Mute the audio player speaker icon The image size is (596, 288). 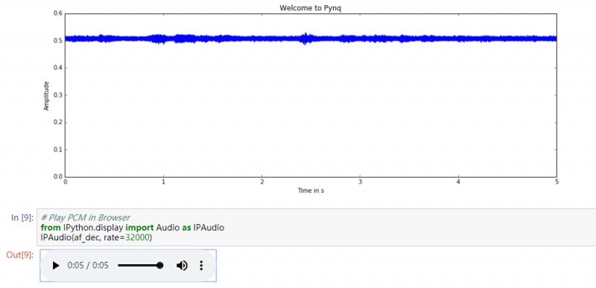tap(182, 266)
